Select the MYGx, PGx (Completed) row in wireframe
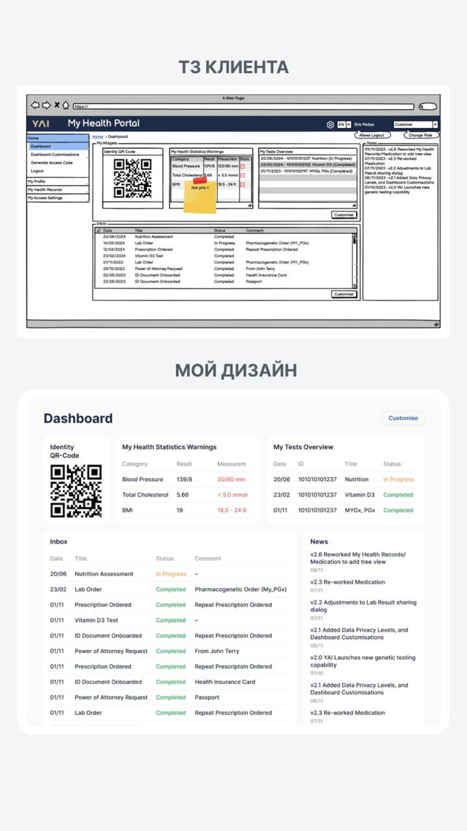 [x=307, y=171]
